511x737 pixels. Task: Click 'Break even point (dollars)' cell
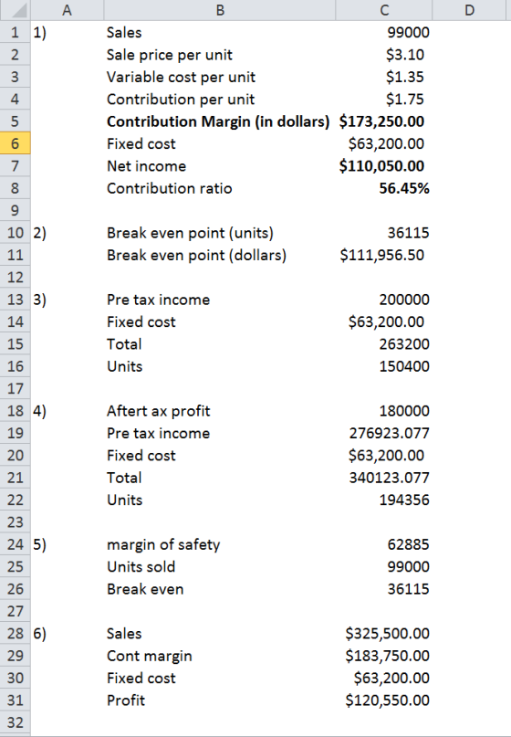pyautogui.click(x=220, y=255)
